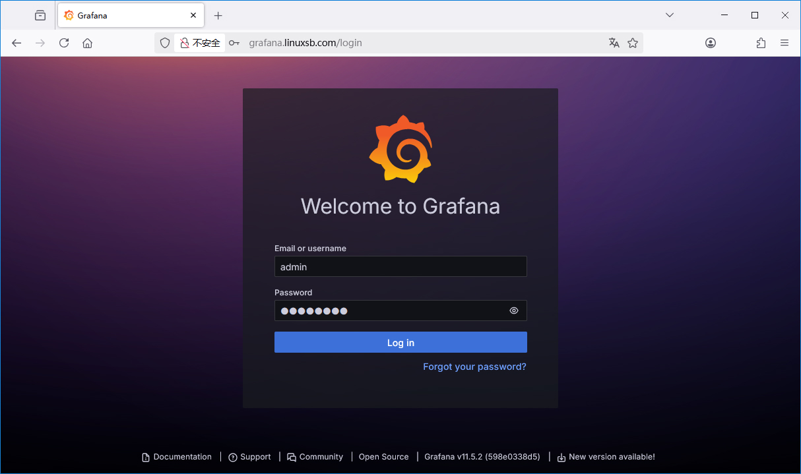Image resolution: width=801 pixels, height=474 pixels.
Task: Open the Open Source footer link
Action: coord(383,457)
